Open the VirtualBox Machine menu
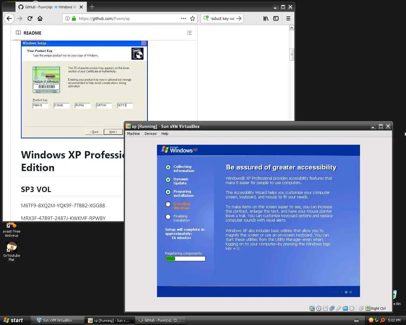The height and width of the screenshot is (325, 406). coord(133,134)
